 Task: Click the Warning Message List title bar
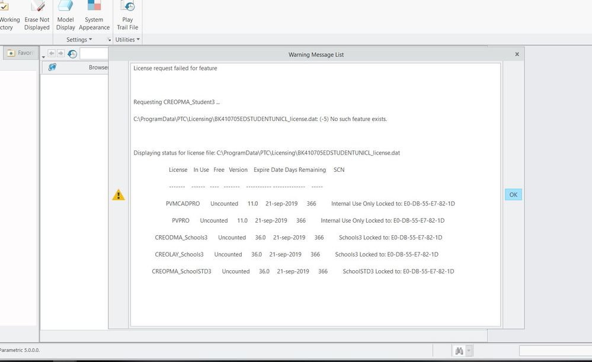coord(316,55)
